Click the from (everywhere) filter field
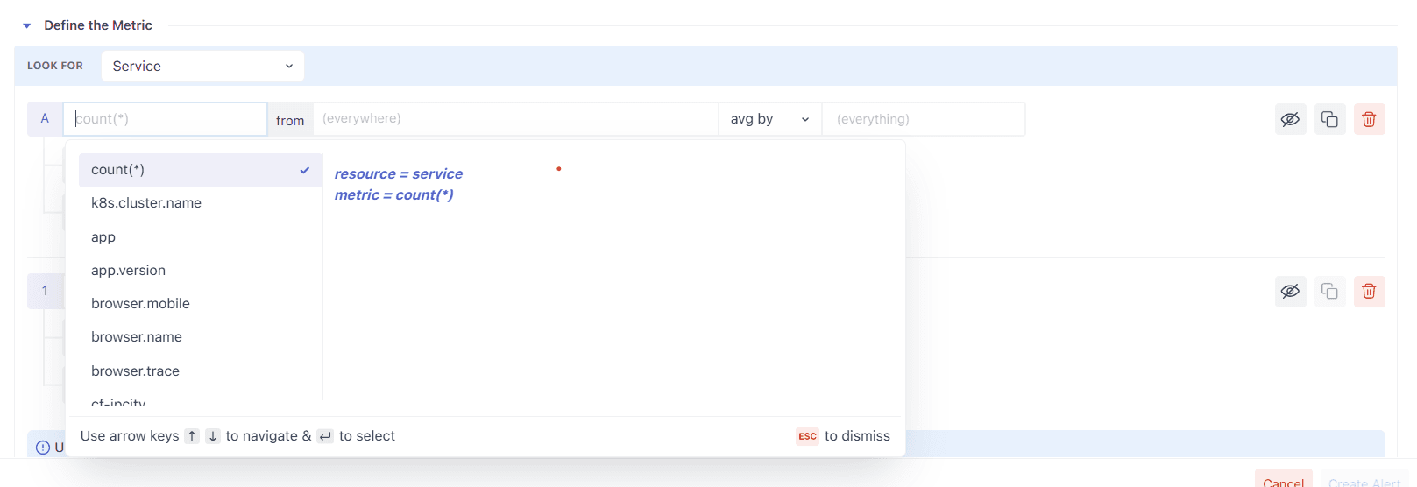 pos(515,119)
